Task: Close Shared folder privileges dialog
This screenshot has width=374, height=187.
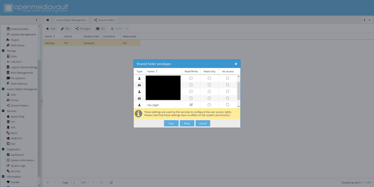Action: coord(236,64)
